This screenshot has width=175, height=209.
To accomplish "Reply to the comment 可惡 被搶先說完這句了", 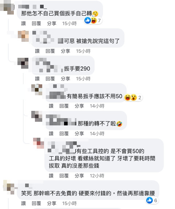I will pyautogui.click(x=50, y=51).
